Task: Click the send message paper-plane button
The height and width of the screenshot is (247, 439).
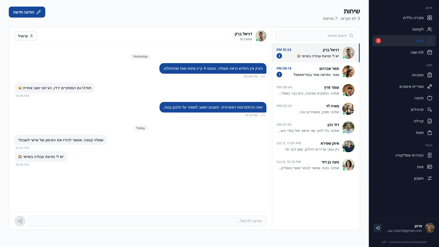Action: (x=20, y=221)
